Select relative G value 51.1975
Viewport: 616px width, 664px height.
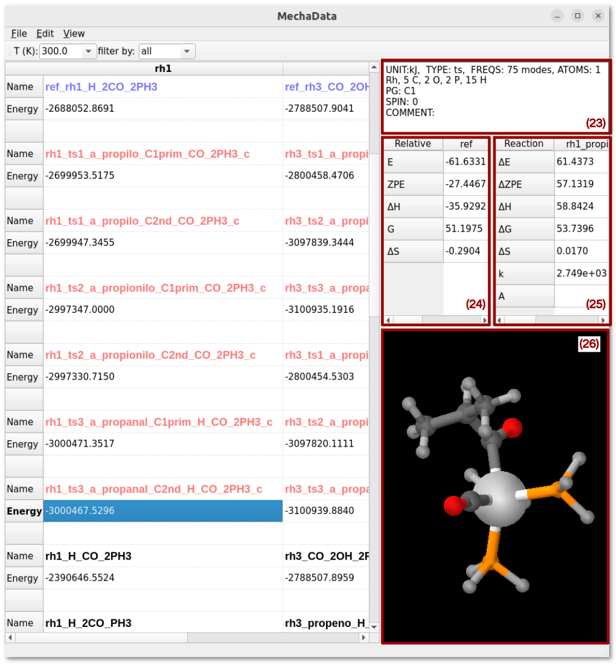[466, 229]
